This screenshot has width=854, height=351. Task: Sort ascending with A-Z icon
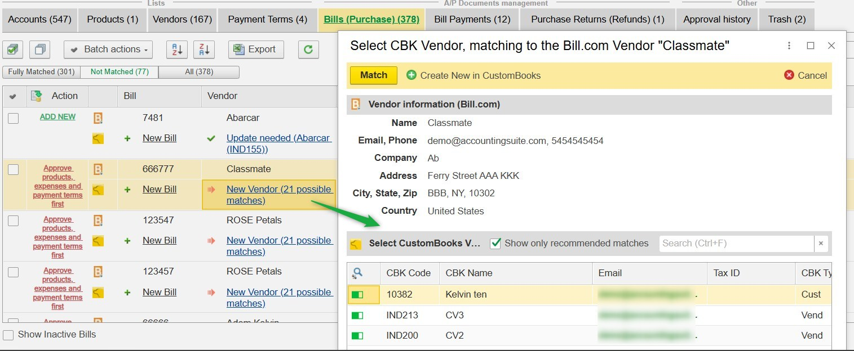176,49
